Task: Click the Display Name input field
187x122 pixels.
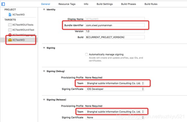Action: pos(115,19)
